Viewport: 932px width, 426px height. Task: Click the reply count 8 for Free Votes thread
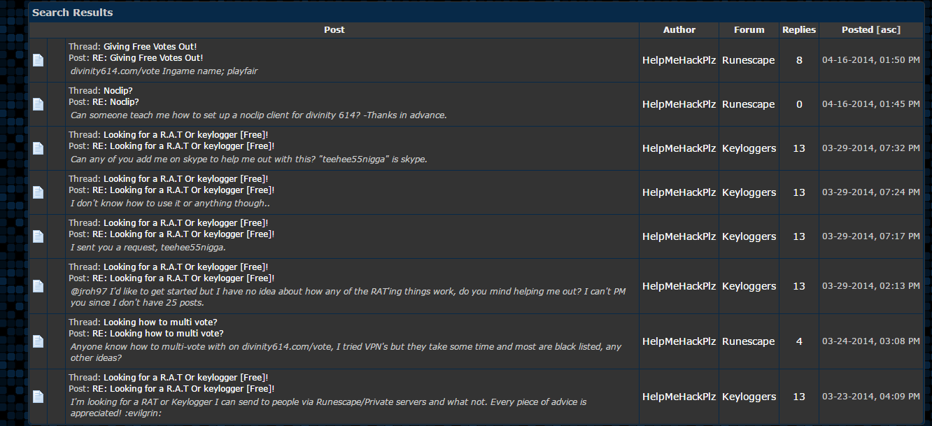click(x=799, y=60)
